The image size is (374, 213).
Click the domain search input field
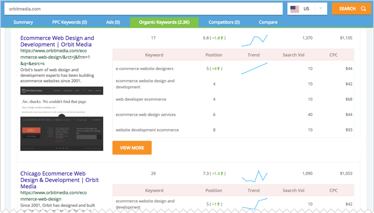[143, 9]
